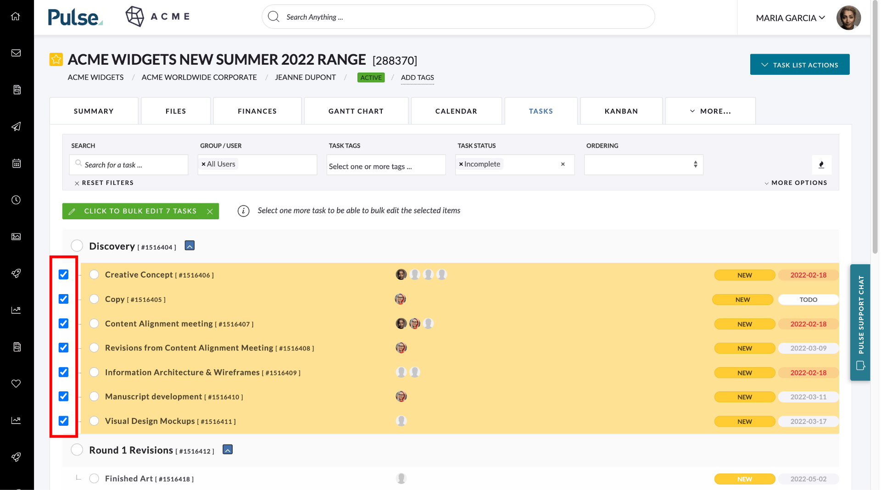The height and width of the screenshot is (490, 881).
Task: Focus the Search Anything box
Action: coord(458,17)
